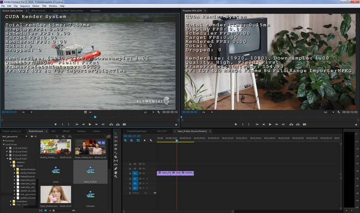Viewport: 360px width, 213px height.
Task: Select the Mobile clip in timeline
Action: 188,173
